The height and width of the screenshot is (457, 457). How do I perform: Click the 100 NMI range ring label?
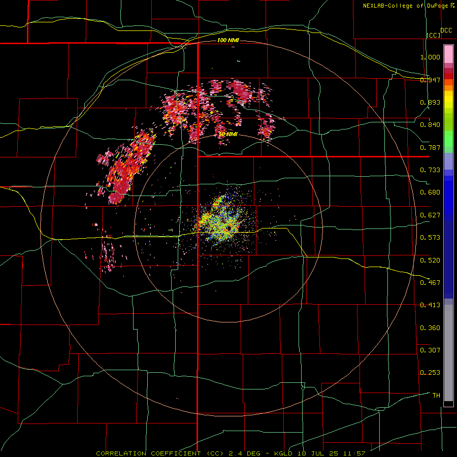pos(228,40)
